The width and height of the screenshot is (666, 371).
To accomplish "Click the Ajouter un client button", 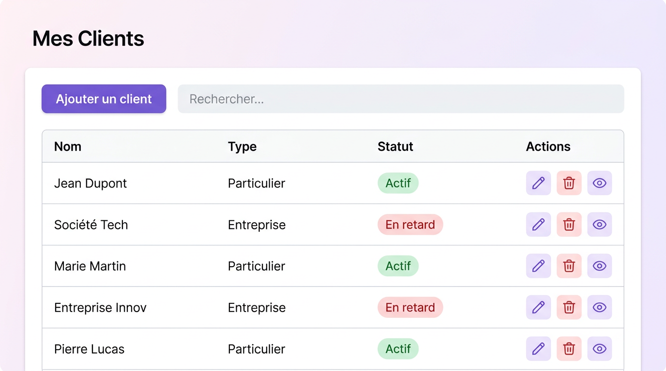I will [104, 99].
